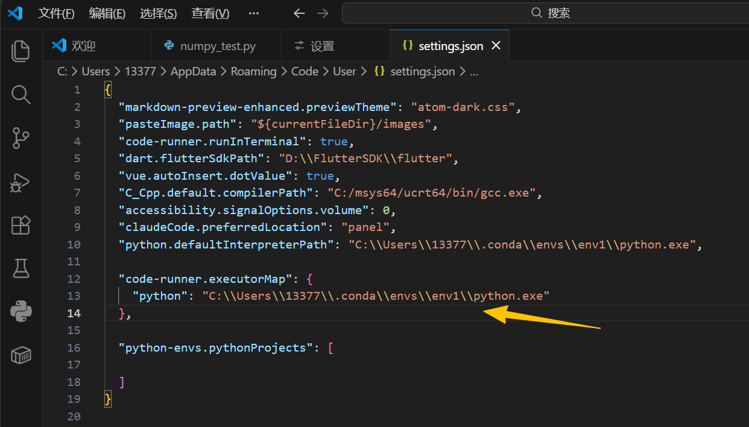Show the Source Control panel
This screenshot has height=427, width=749.
tap(21, 139)
